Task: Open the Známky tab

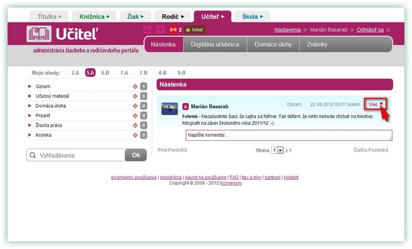Action: click(317, 44)
